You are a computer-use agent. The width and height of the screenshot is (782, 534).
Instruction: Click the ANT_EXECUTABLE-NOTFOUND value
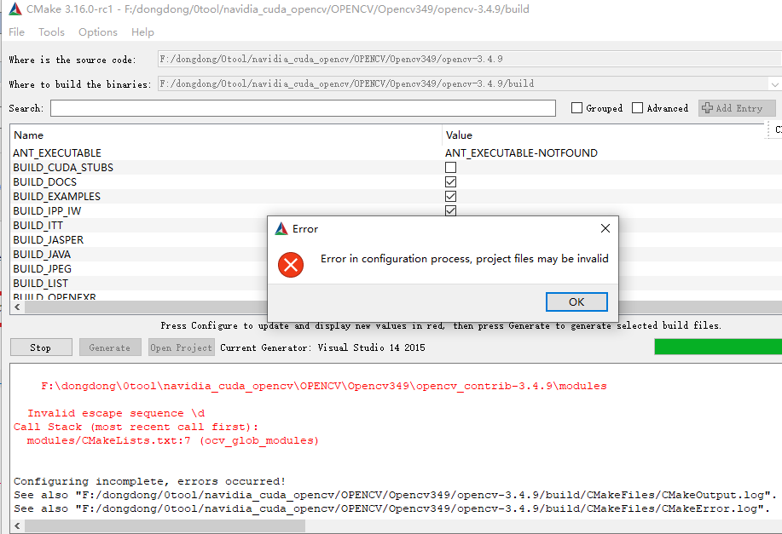click(x=521, y=153)
